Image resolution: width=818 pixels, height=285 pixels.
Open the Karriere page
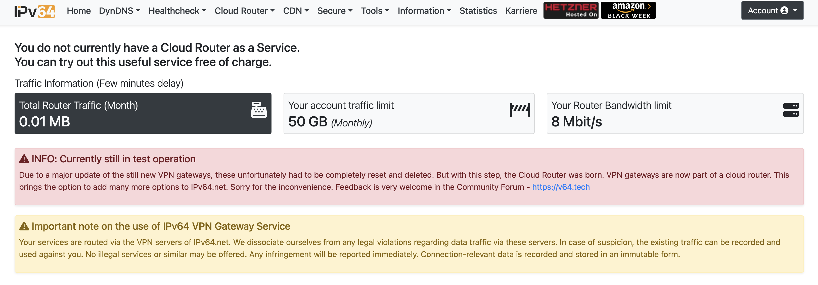click(521, 11)
